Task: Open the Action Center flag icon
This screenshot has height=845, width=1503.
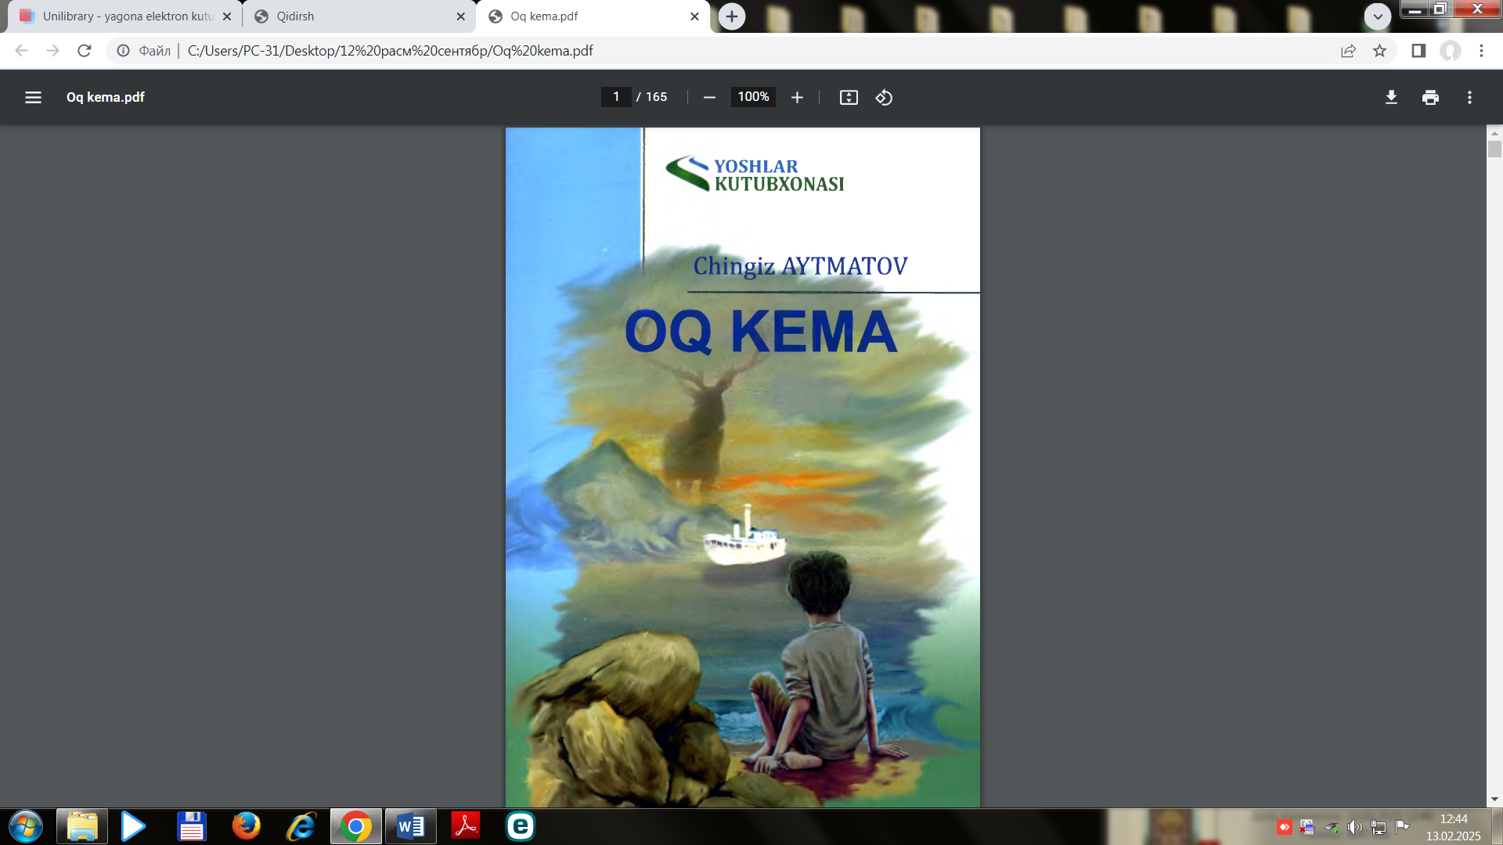Action: (x=1402, y=826)
